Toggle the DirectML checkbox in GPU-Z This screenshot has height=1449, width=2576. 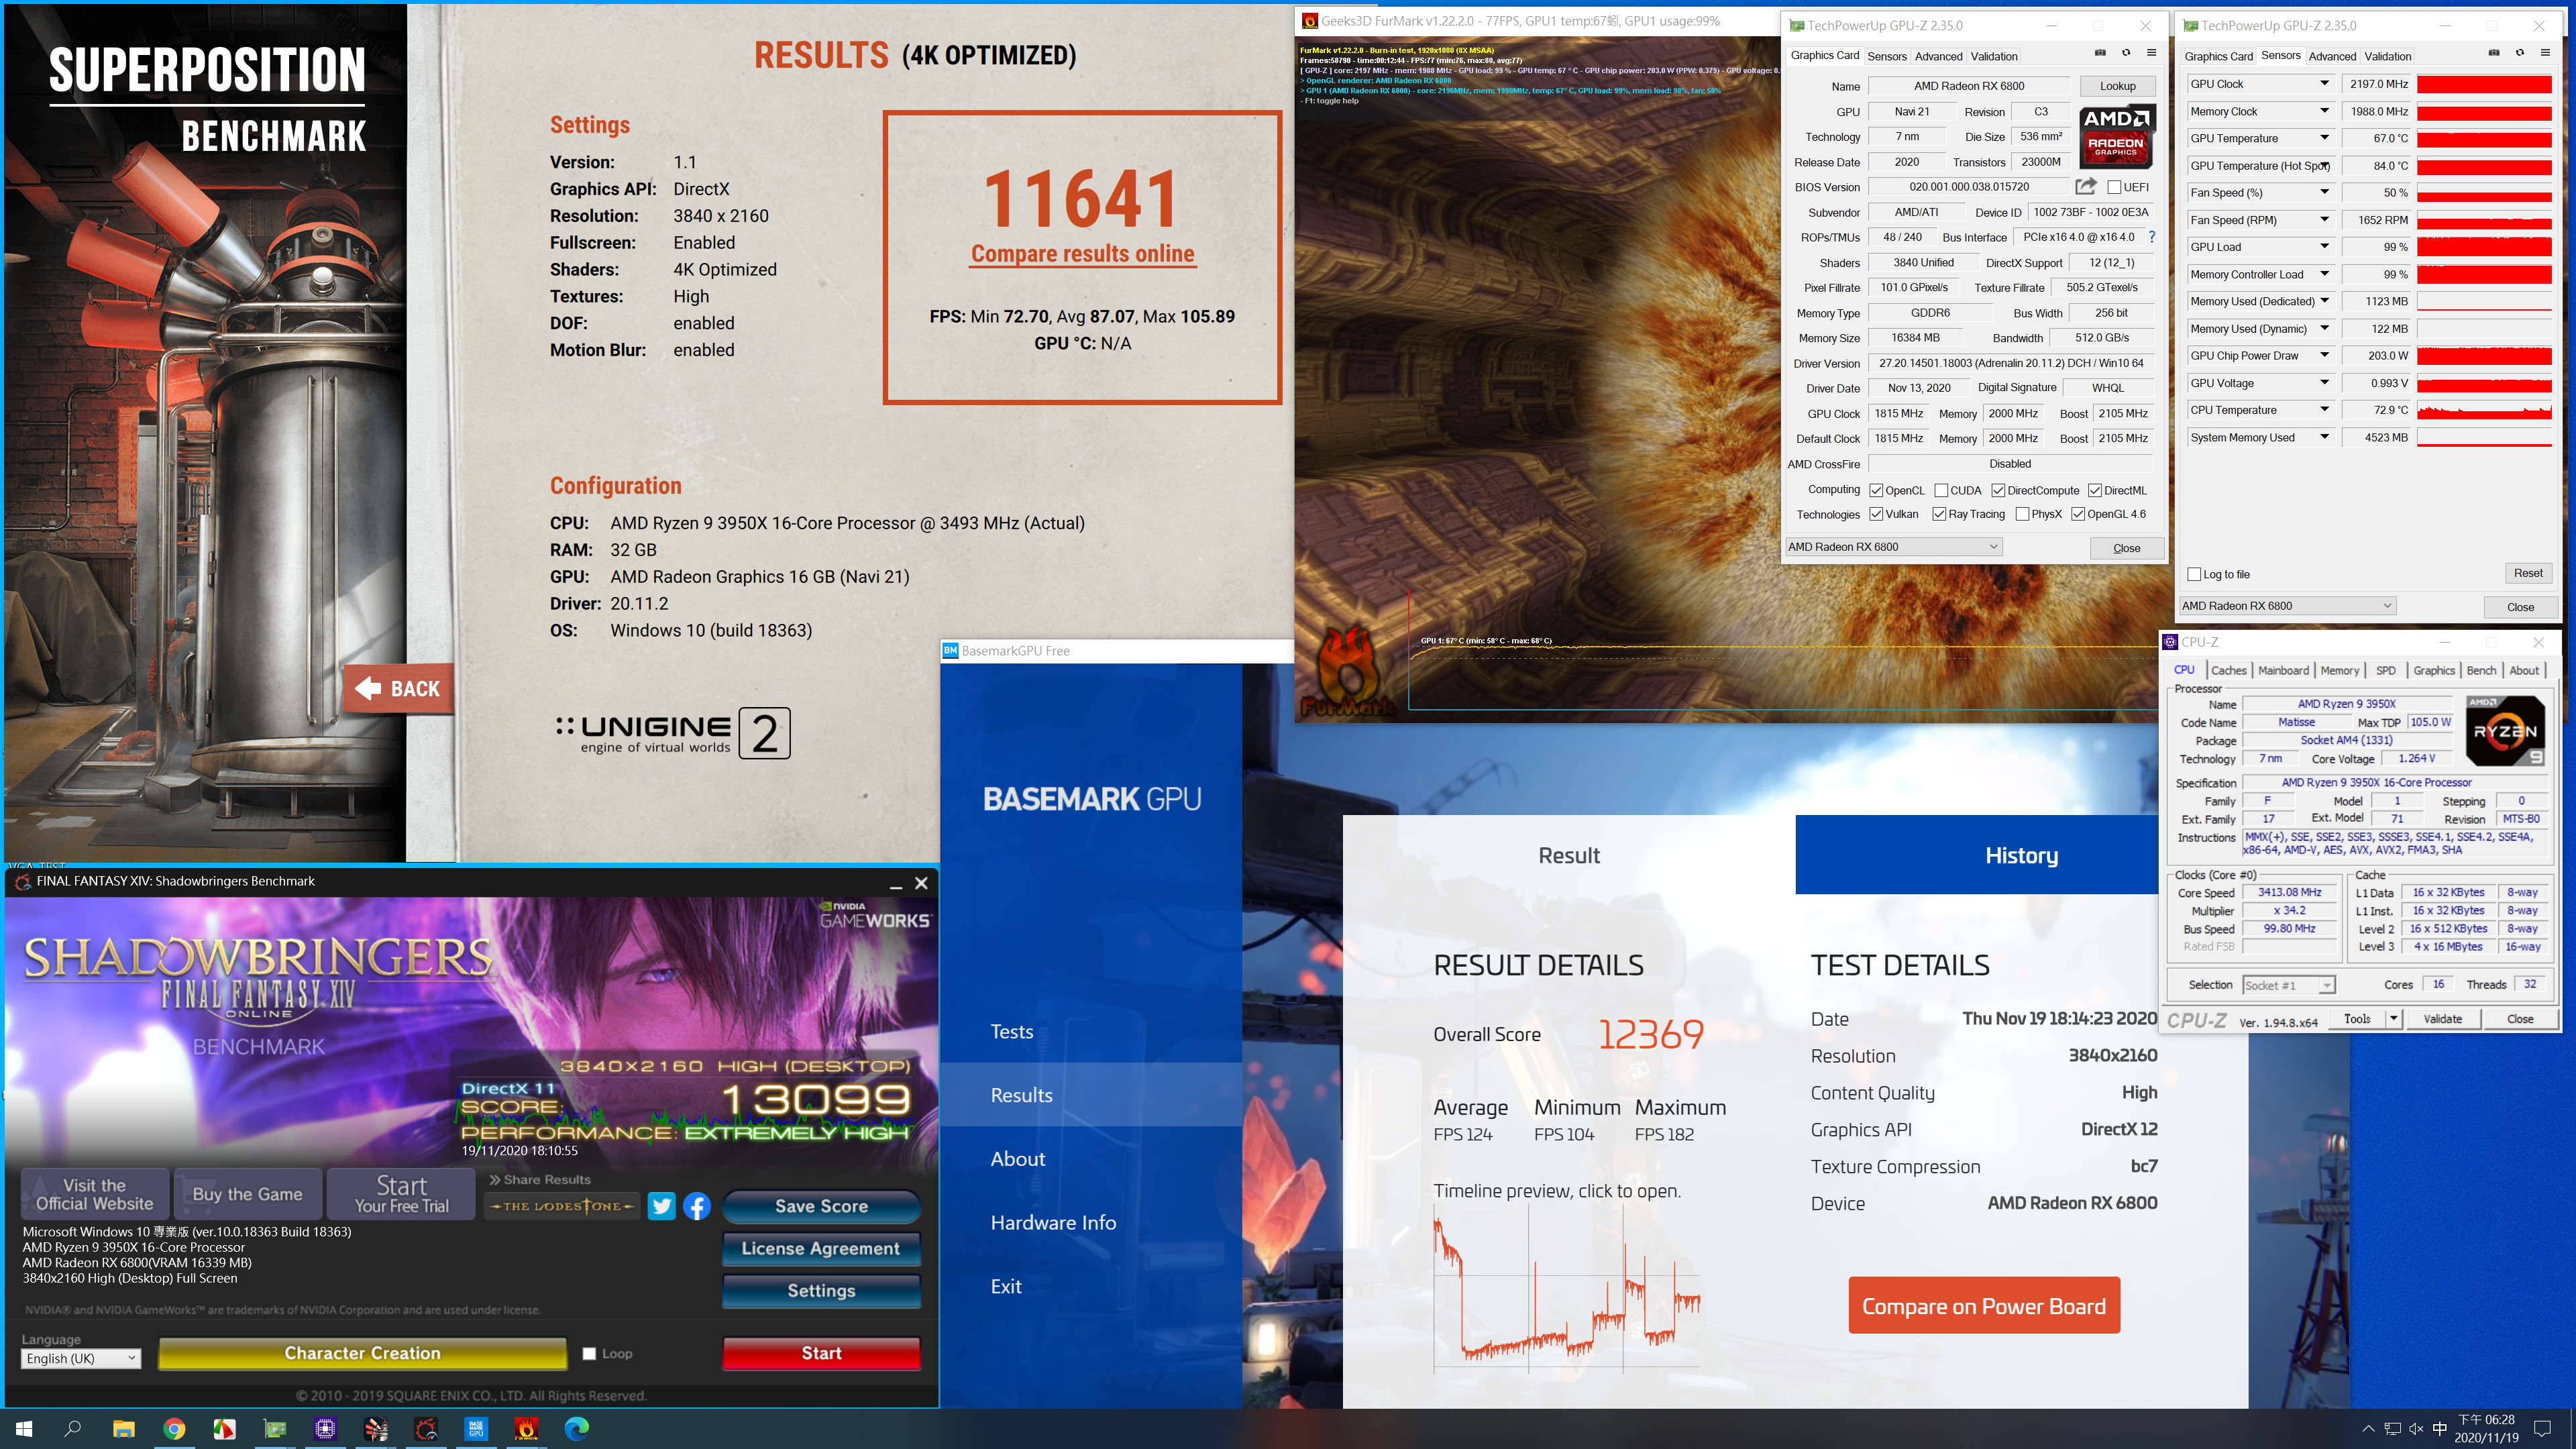click(2094, 490)
